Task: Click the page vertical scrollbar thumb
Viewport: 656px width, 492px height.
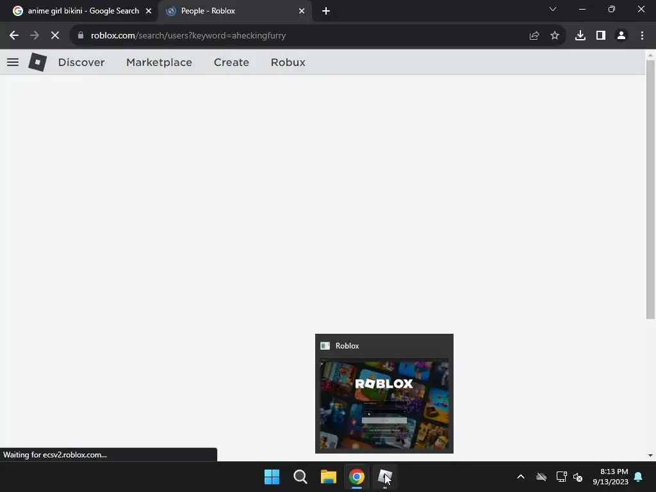Action: 650,189
